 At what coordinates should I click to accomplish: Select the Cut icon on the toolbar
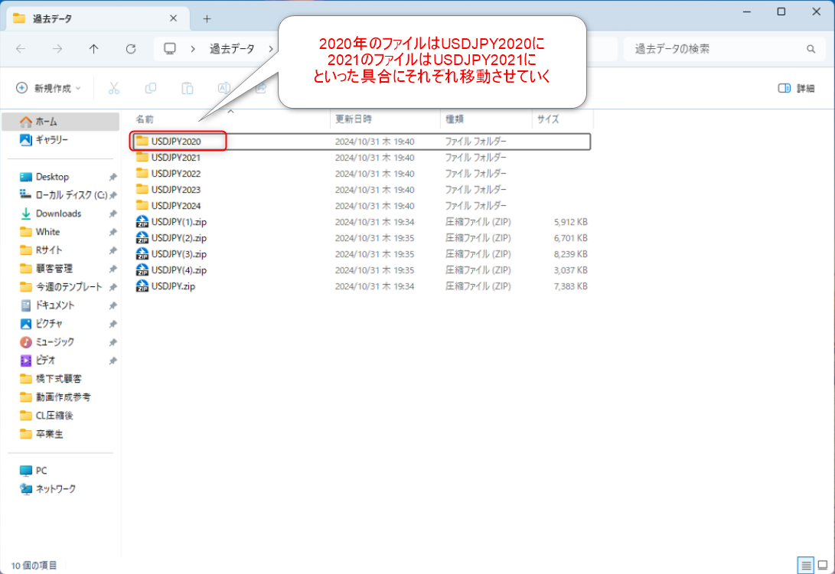pos(114,88)
